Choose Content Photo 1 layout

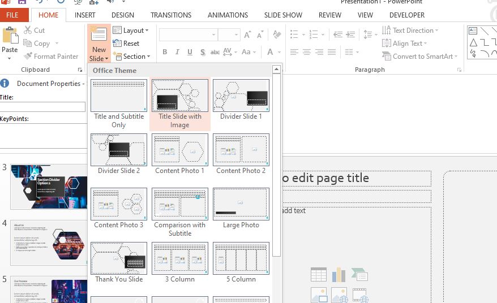pyautogui.click(x=179, y=154)
